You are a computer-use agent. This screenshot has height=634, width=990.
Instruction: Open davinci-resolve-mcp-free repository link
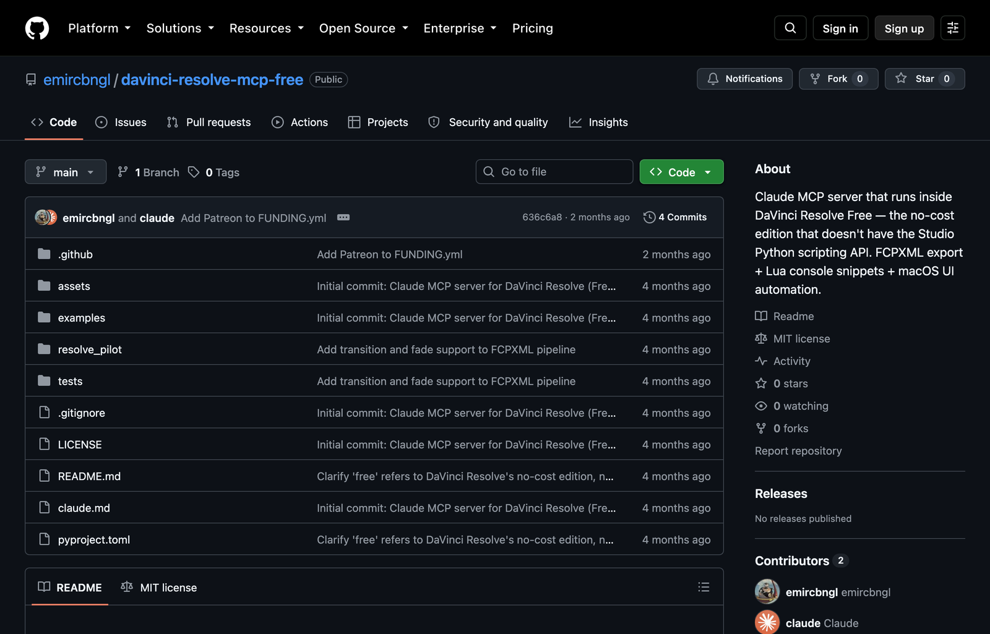tap(212, 79)
